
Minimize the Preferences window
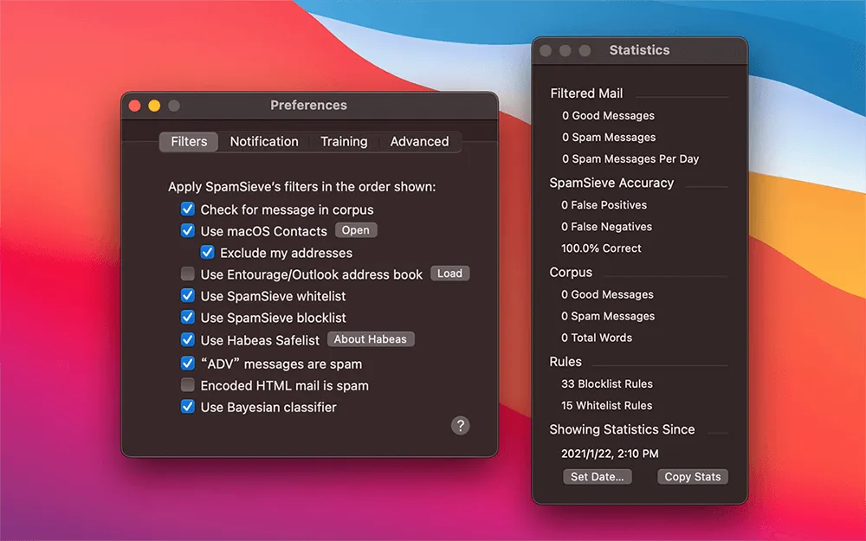[x=154, y=106]
